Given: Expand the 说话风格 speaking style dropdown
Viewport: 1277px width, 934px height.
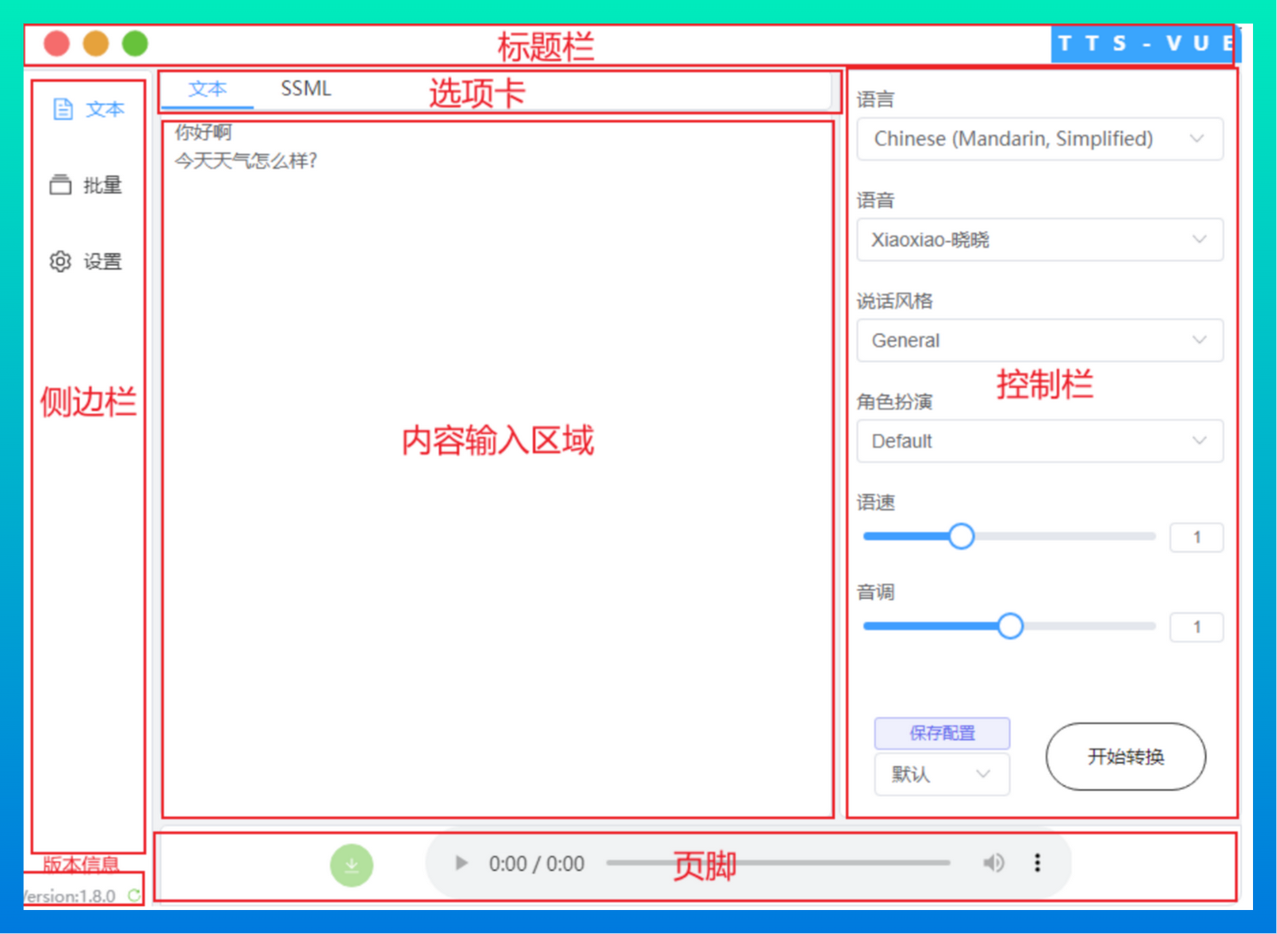Looking at the screenshot, I should [1039, 340].
